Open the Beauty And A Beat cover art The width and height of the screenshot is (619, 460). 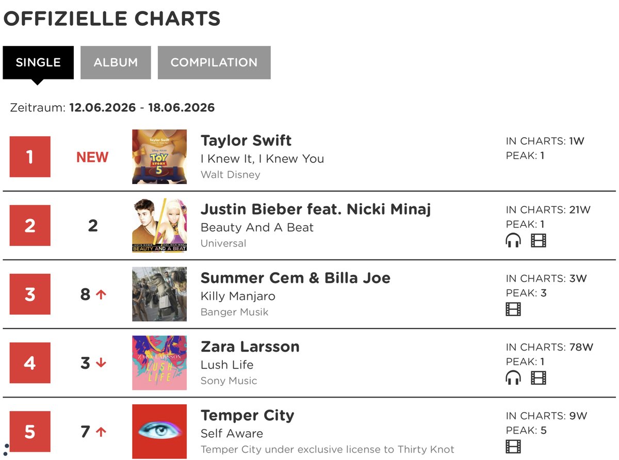pos(159,225)
